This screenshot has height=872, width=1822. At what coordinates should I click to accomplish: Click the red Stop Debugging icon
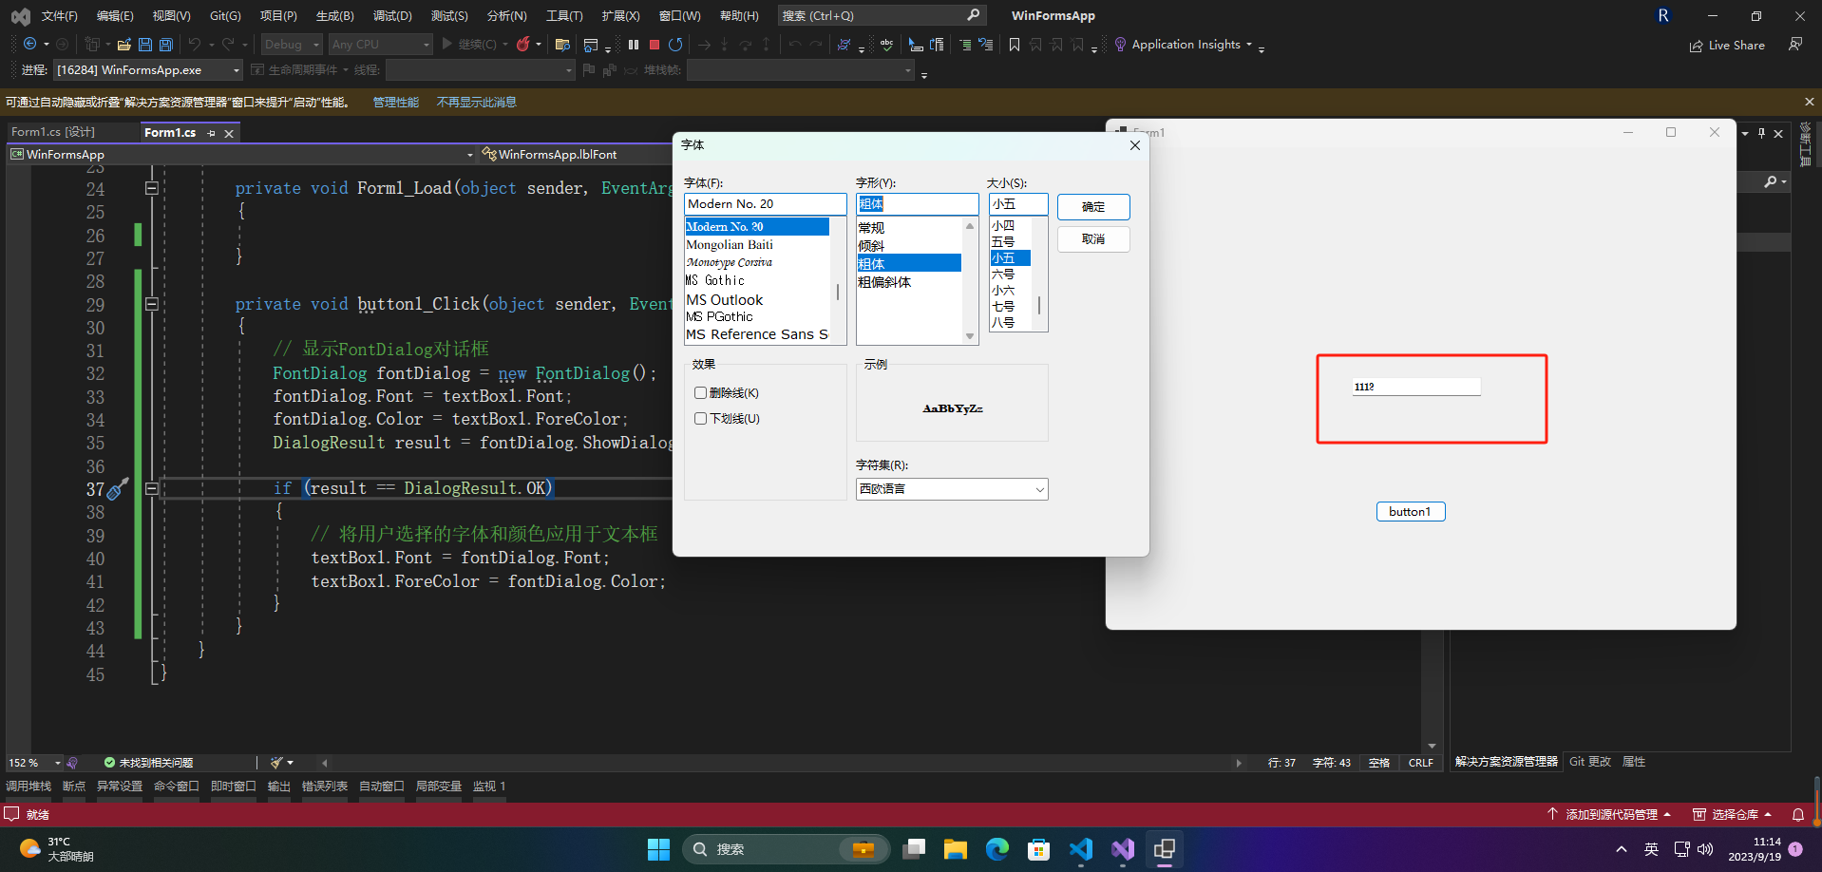[655, 45]
